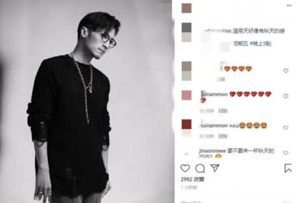Like the jinwinnieee comment
Screen dimensions: 297x203
tap(286, 153)
